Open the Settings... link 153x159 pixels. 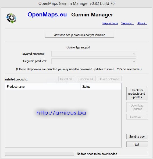point(127,23)
